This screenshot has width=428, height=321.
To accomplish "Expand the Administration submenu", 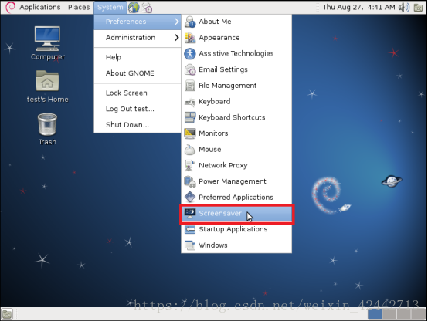I will (138, 38).
